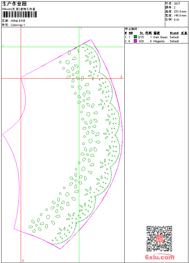Viewport: 189px width, 263px height.
Task: Click red guideline marker 2 at canvas bottom
Action: 23,261
